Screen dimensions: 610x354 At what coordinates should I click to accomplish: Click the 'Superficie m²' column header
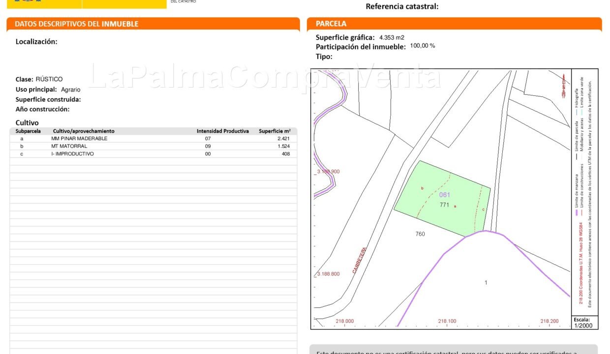pyautogui.click(x=274, y=131)
